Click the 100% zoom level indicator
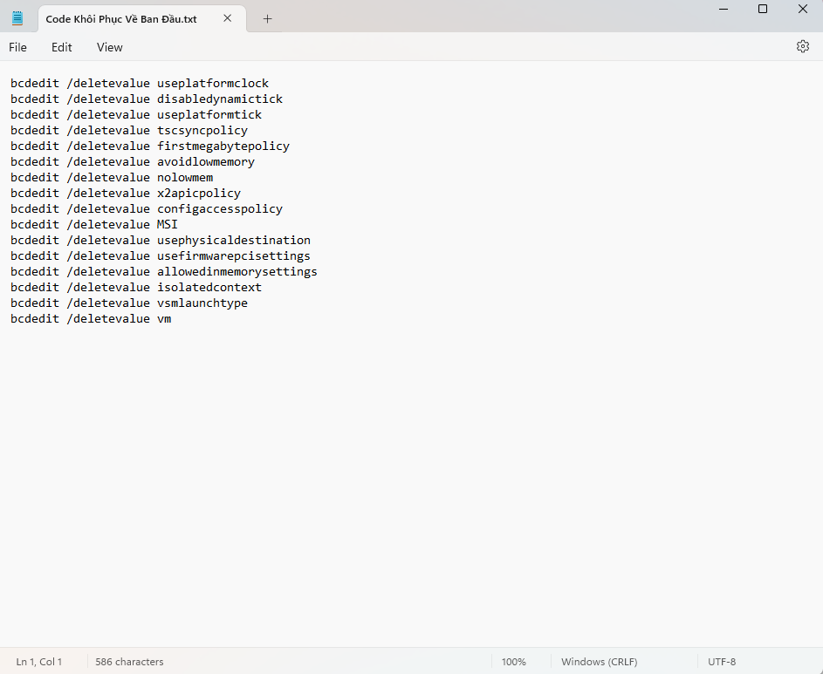823x674 pixels. coord(513,662)
